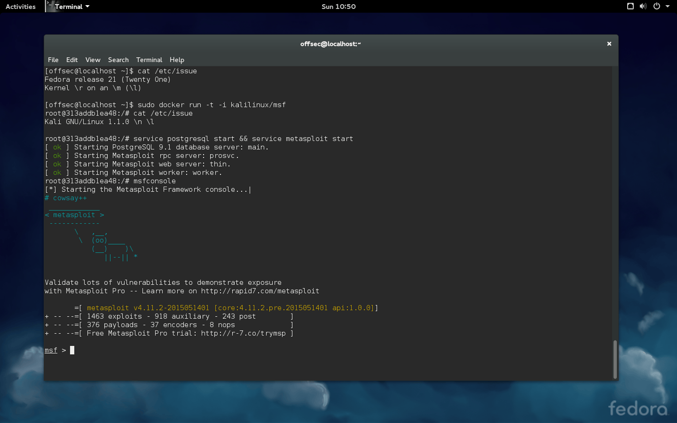Viewport: 677px width, 423px height.
Task: Click the square window indicator in top bar
Action: 630,6
